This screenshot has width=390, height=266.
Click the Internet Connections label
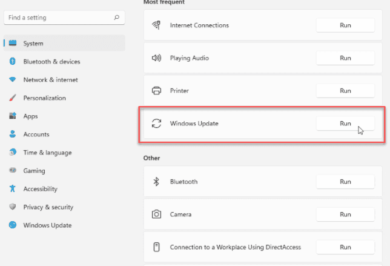pyautogui.click(x=199, y=25)
